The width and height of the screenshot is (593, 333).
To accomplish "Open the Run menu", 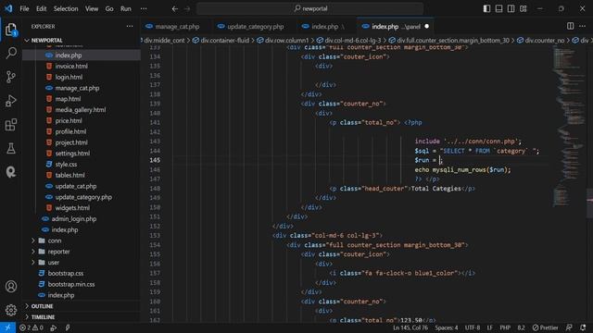I will (x=126, y=8).
